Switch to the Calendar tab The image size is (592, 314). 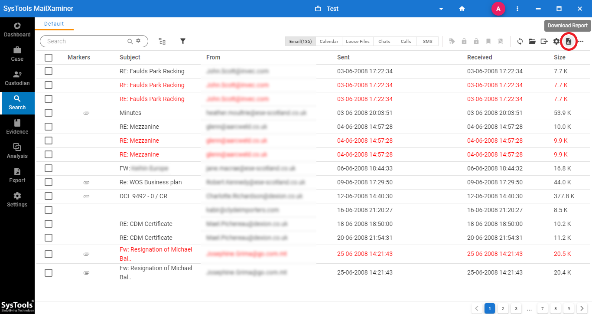(329, 41)
